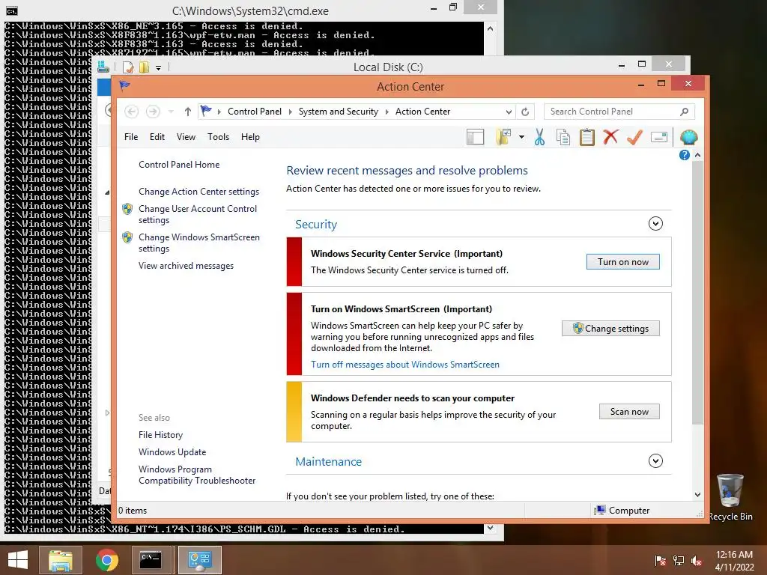This screenshot has height=575, width=767.
Task: Click the Action Center flag tray icon
Action: (x=660, y=560)
